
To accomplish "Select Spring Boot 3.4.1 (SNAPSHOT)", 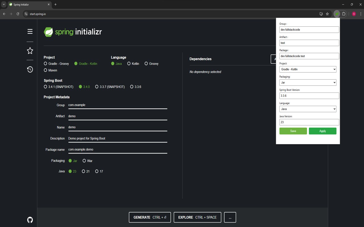I will tap(58, 87).
